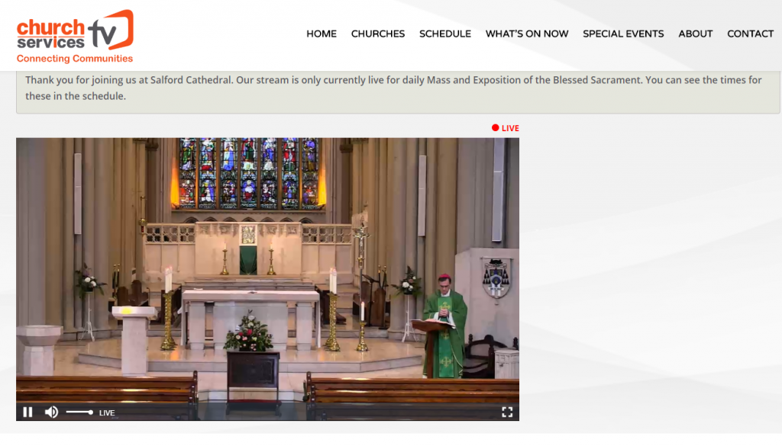Viewport: 782px width, 446px height.
Task: Click the coat of arms in the video
Action: coord(497,278)
